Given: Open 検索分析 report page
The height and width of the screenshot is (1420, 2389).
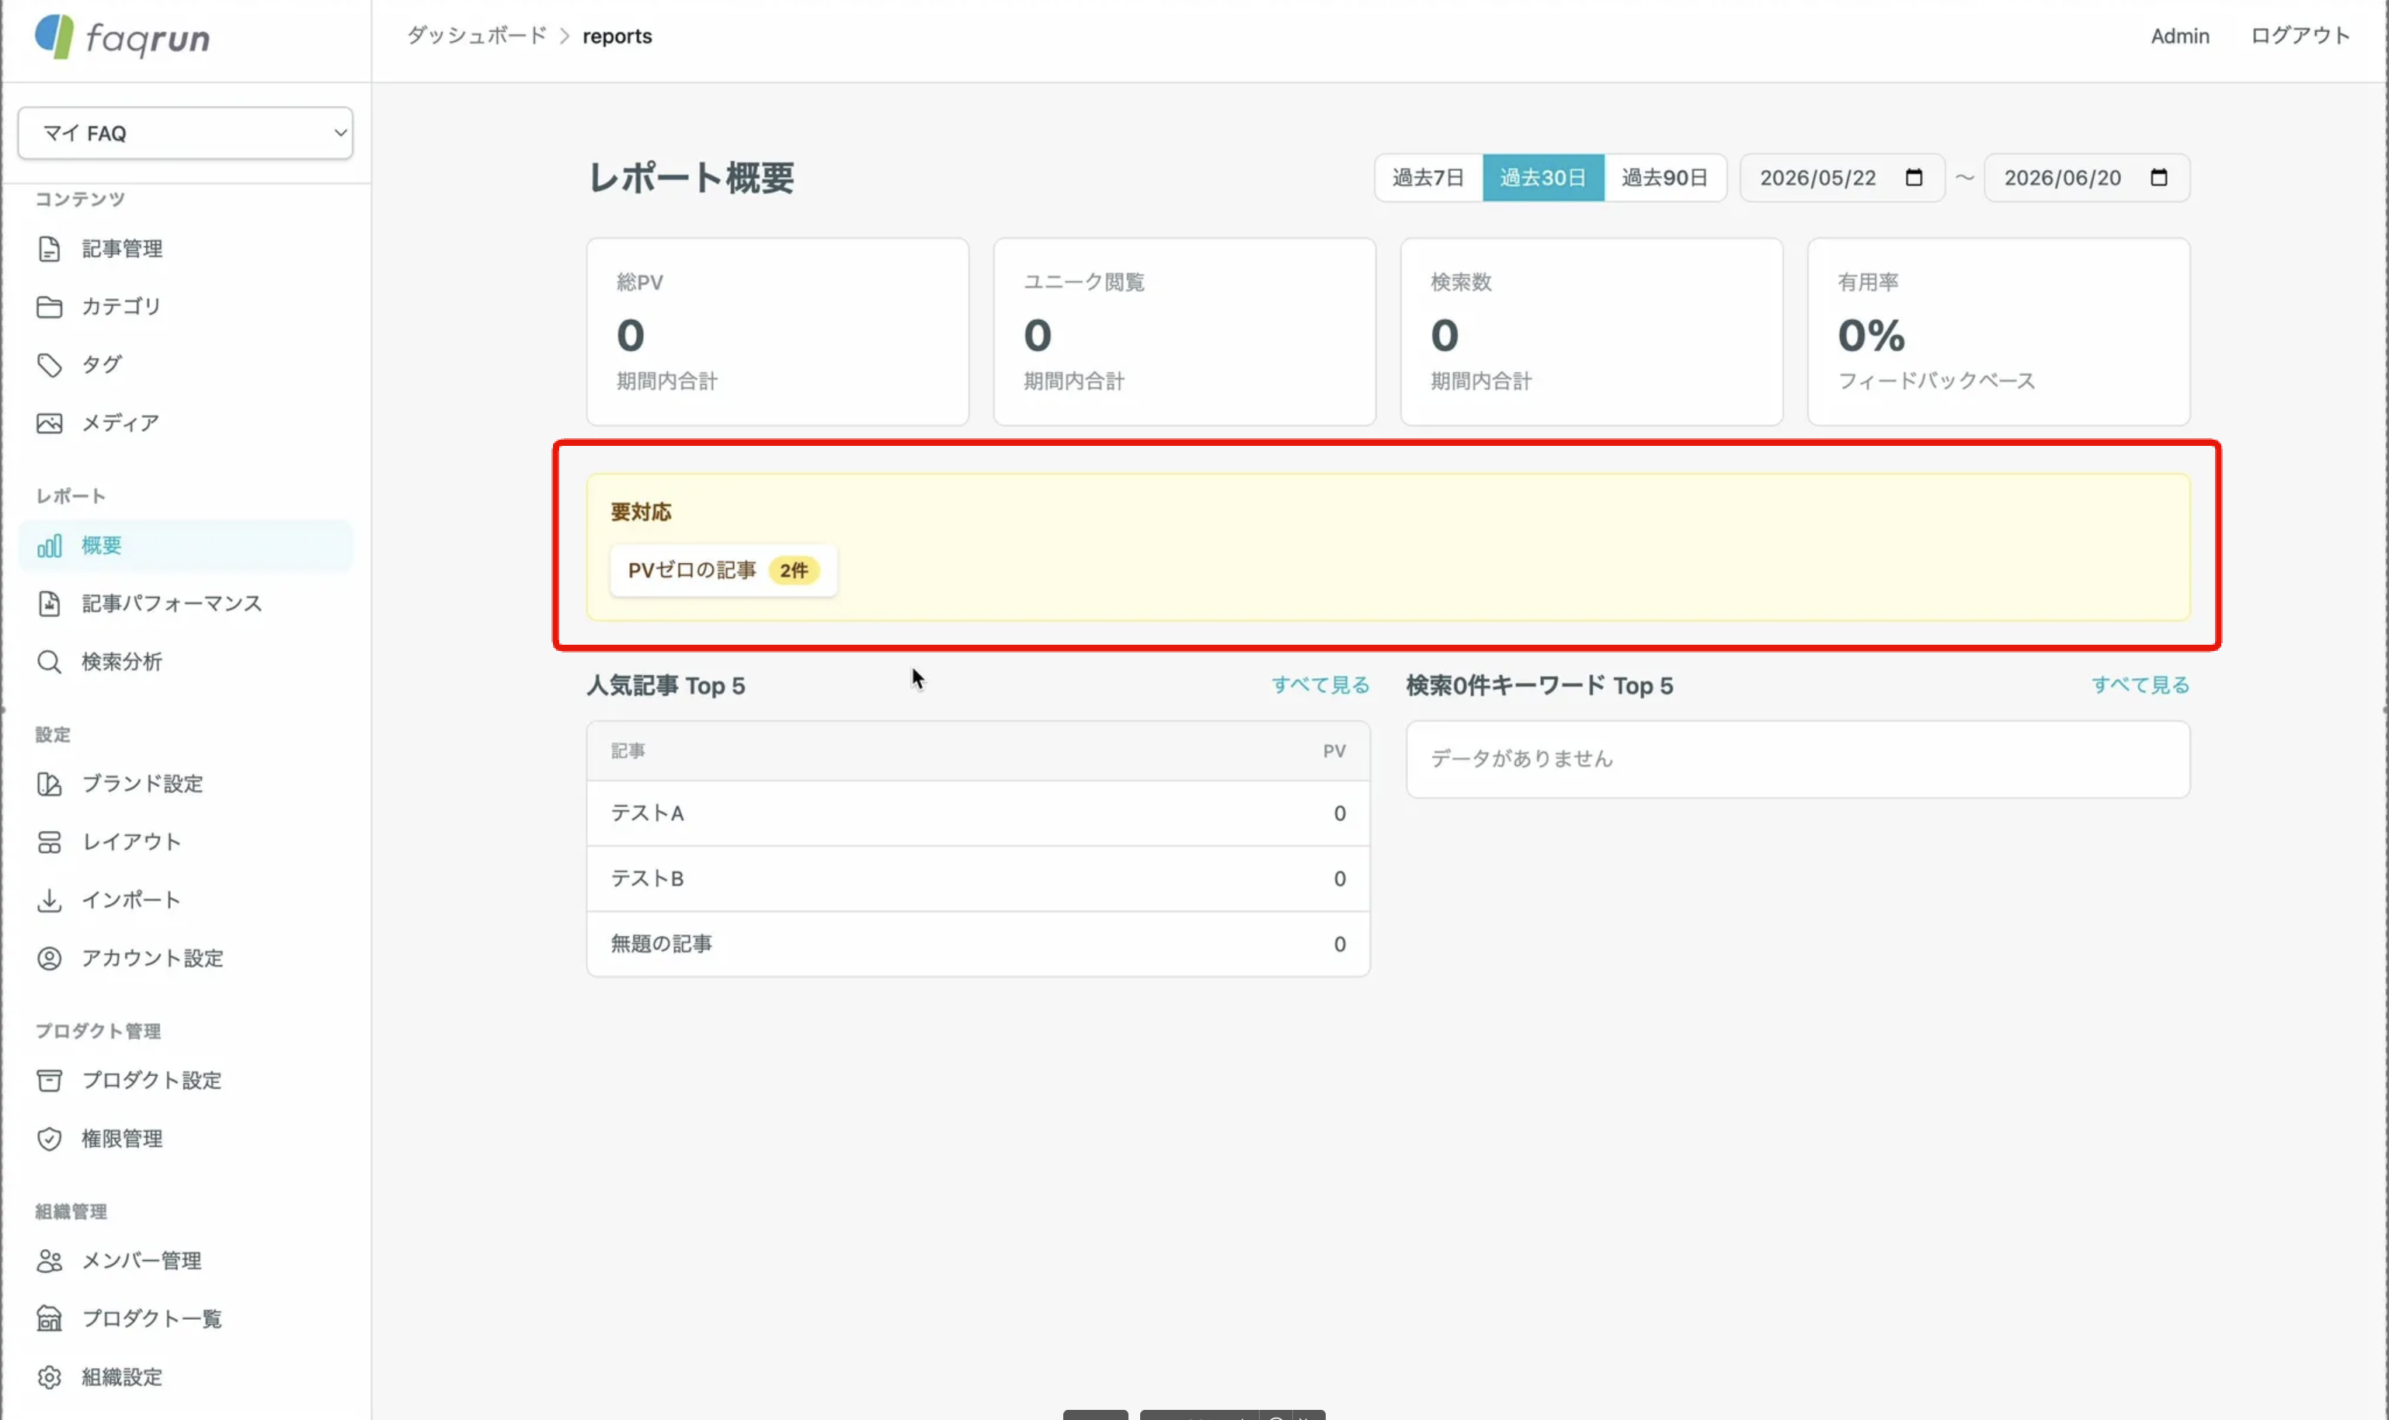Looking at the screenshot, I should pos(186,662).
